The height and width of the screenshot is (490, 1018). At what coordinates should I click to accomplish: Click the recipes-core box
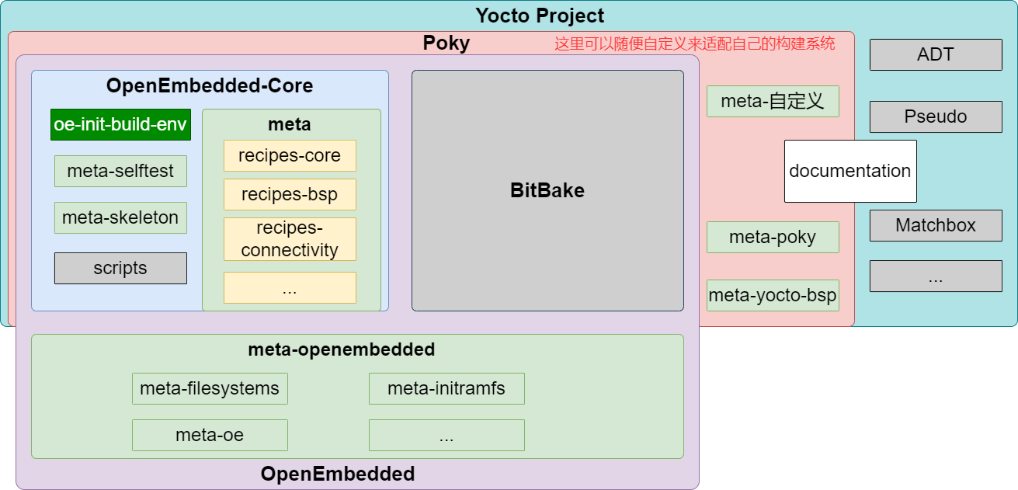(290, 155)
